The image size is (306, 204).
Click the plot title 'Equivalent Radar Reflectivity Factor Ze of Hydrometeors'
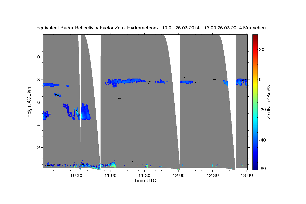point(97,28)
